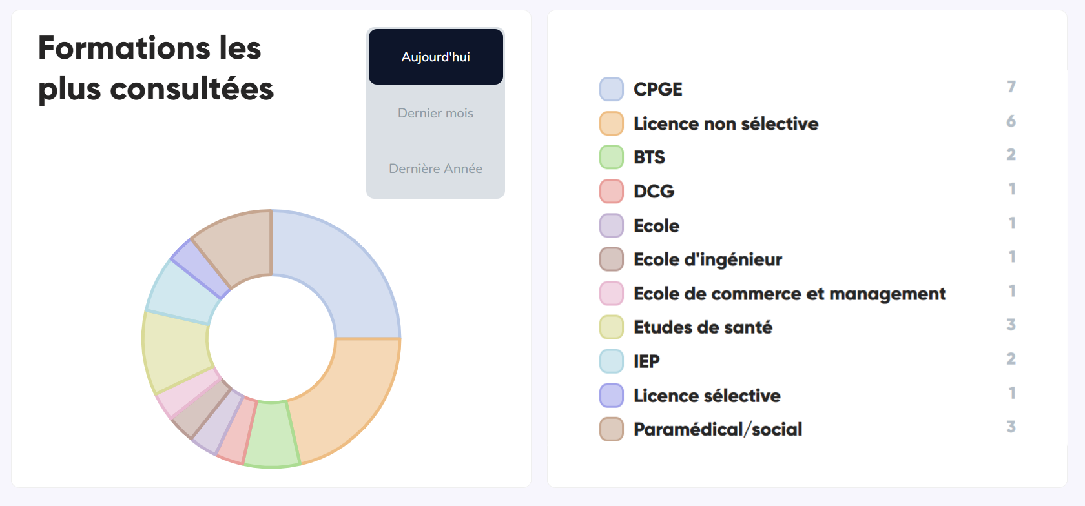1085x506 pixels.
Task: Click the IEP light blue swatch
Action: (611, 361)
